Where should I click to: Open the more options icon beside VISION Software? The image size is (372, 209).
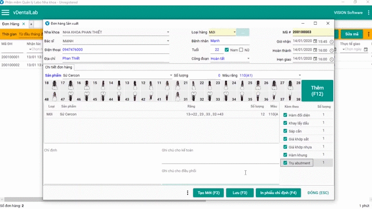[368, 12]
